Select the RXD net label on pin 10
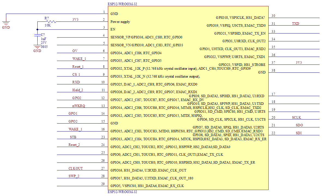 click(x=76, y=82)
